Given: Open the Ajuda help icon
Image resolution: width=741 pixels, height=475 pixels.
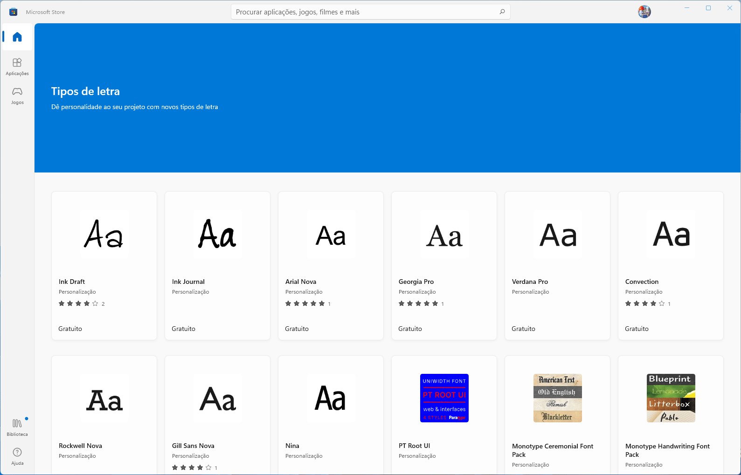Looking at the screenshot, I should click(x=17, y=455).
